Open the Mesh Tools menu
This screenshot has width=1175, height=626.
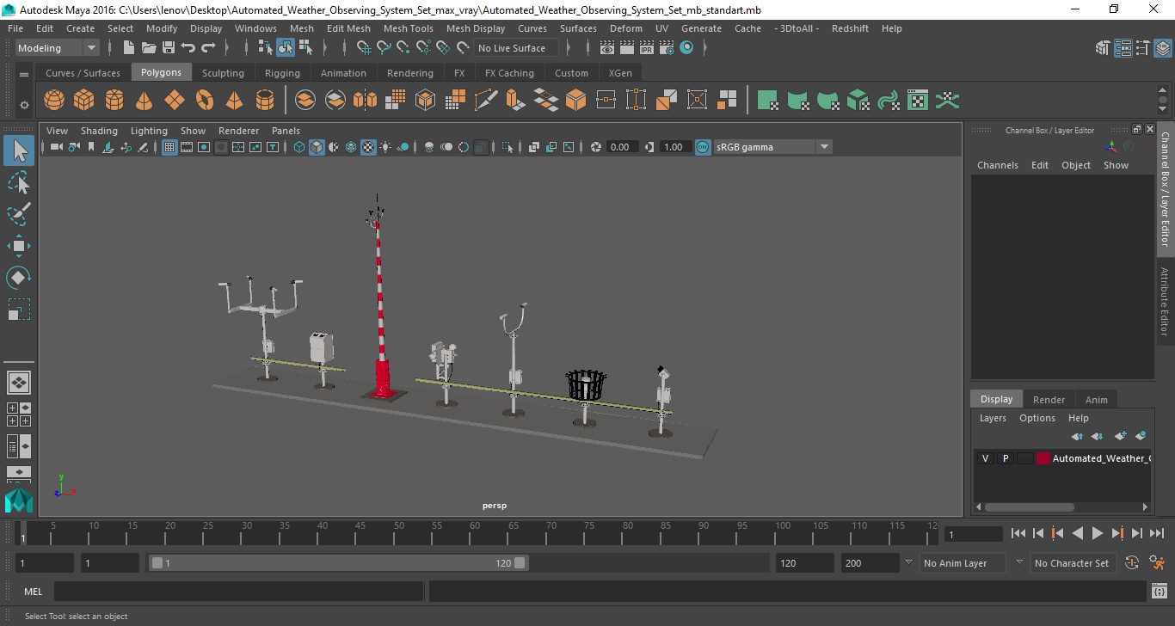point(408,28)
